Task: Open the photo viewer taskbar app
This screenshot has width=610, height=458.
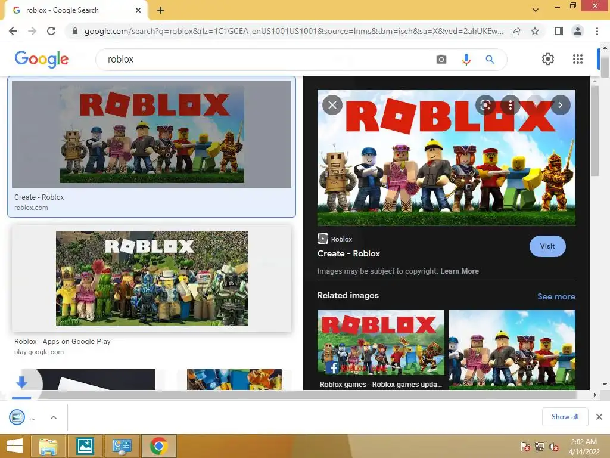Action: pyautogui.click(x=85, y=446)
